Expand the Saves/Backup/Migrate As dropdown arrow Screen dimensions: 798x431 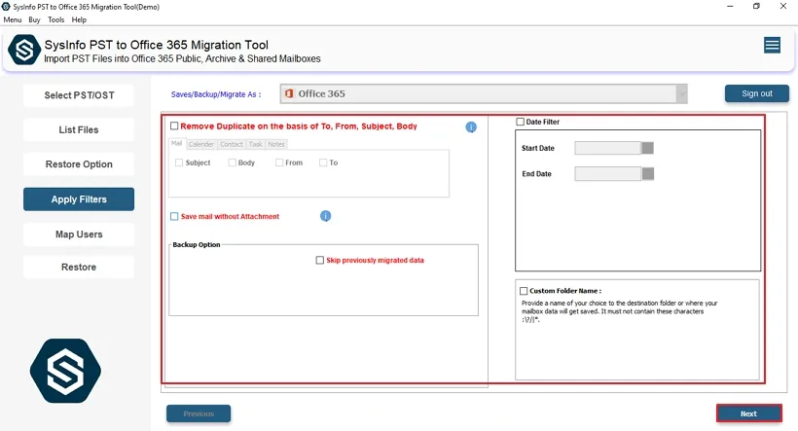pyautogui.click(x=682, y=93)
